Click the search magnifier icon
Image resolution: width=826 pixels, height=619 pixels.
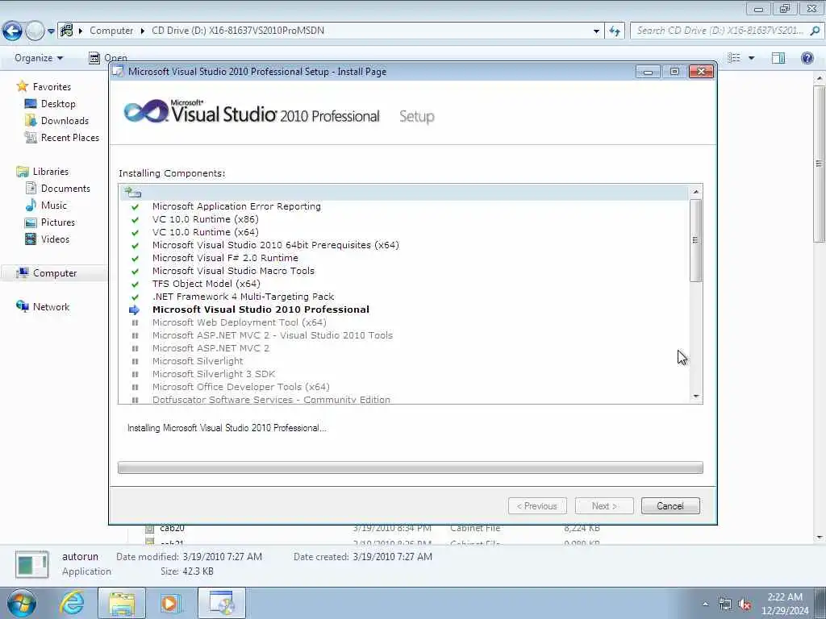815,31
